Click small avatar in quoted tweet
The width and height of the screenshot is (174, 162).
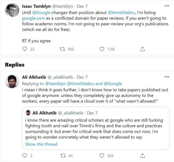tap(28, 113)
